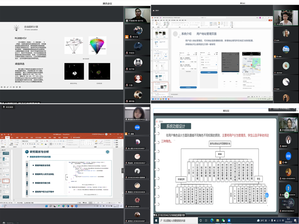
Task: Open notification center in system-design meeting taskbar
Action: point(296,221)
